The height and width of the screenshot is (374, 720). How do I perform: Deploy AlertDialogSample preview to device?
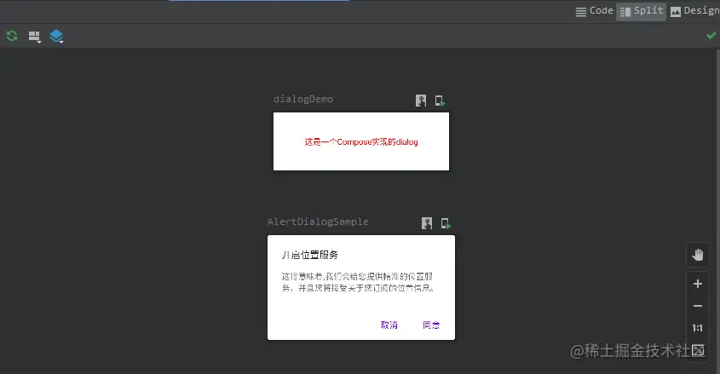coord(446,223)
